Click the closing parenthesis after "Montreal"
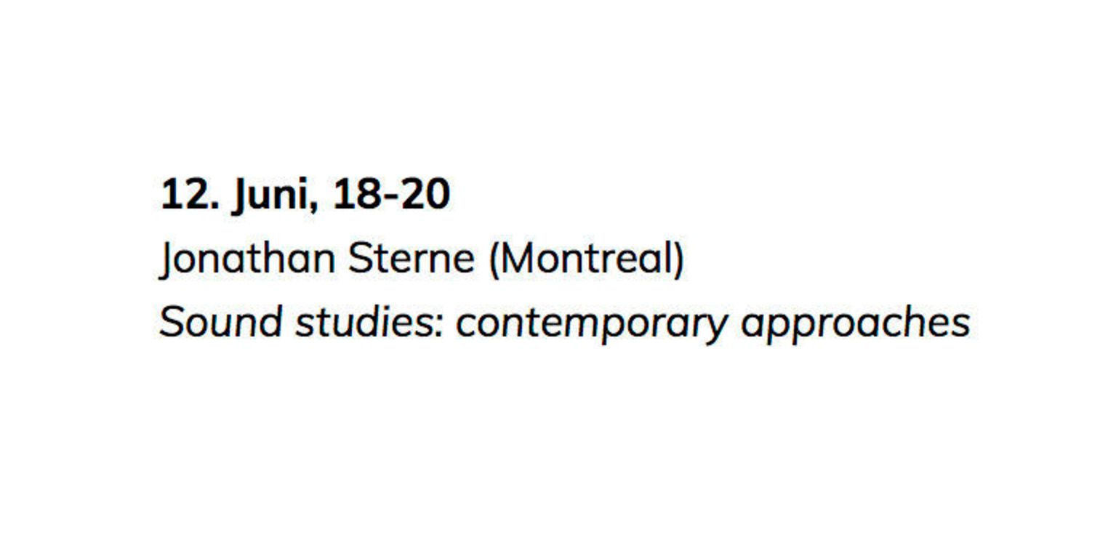Image resolution: width=1116 pixels, height=545 pixels. click(x=679, y=260)
